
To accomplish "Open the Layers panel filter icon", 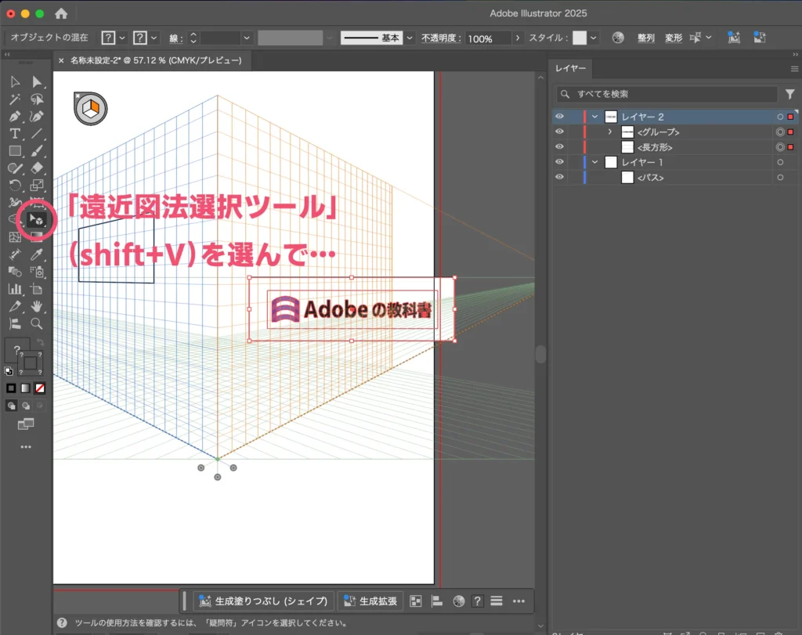I will [790, 94].
